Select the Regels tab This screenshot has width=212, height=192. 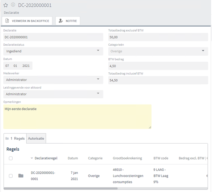pos(18,138)
